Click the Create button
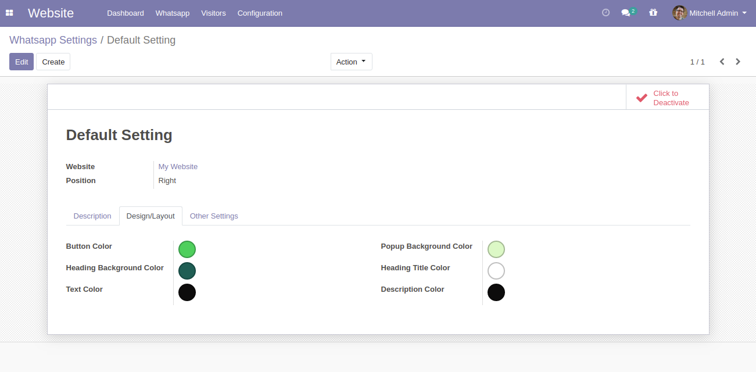 53,62
